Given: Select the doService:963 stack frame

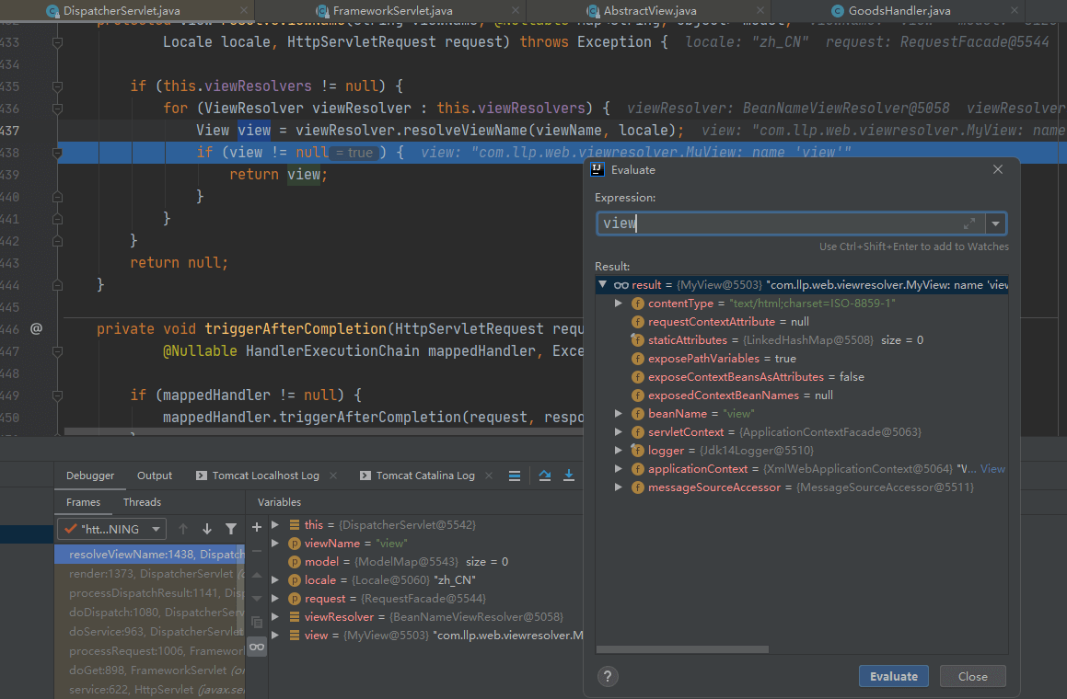Looking at the screenshot, I should point(150,632).
